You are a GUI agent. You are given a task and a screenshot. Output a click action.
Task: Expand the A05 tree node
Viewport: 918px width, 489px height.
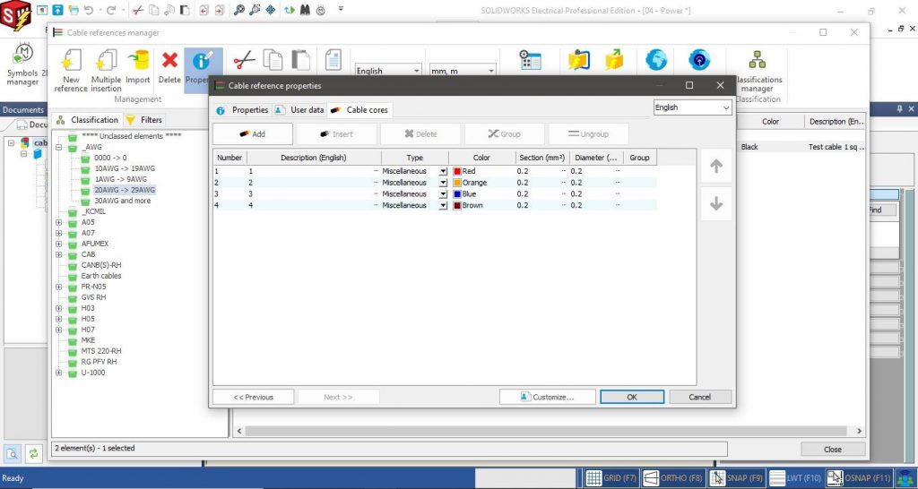tap(58, 222)
